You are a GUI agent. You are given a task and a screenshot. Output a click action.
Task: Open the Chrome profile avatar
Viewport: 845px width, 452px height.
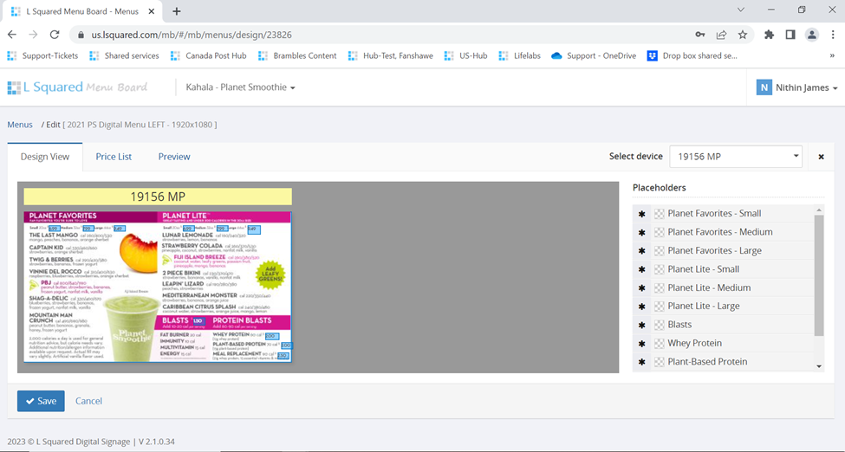[811, 35]
